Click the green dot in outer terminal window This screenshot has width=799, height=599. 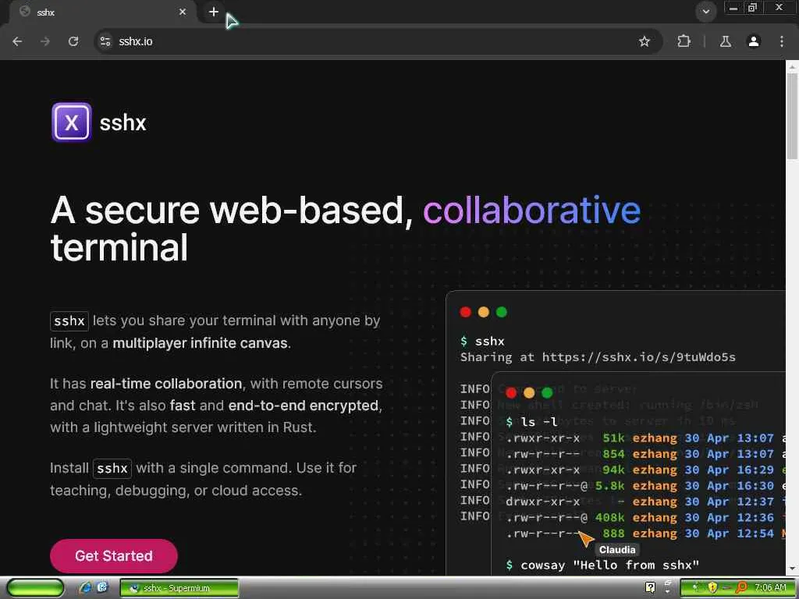point(502,312)
